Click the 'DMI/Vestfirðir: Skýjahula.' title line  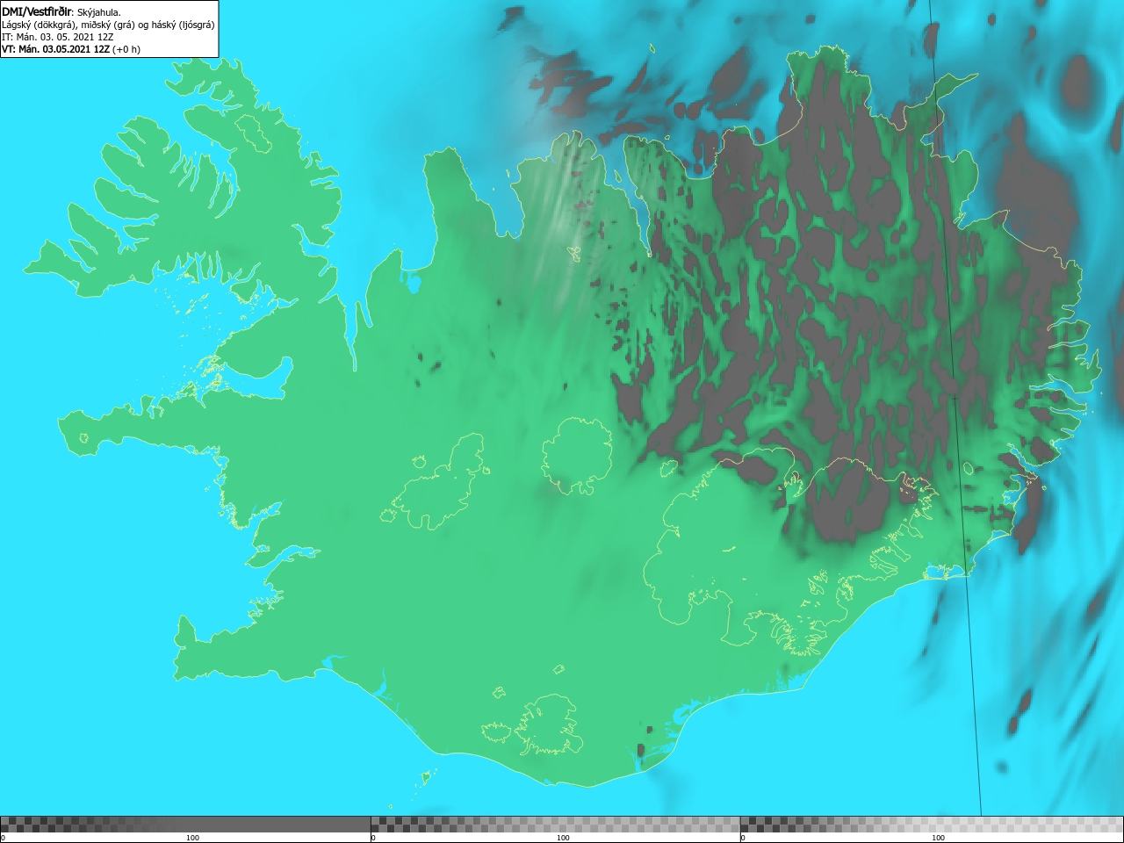(61, 11)
